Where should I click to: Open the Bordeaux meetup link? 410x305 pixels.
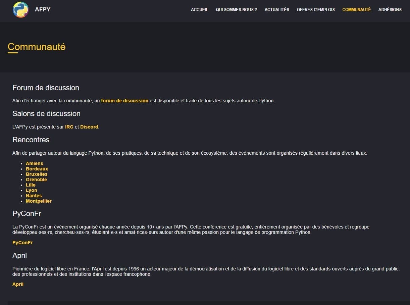point(37,169)
